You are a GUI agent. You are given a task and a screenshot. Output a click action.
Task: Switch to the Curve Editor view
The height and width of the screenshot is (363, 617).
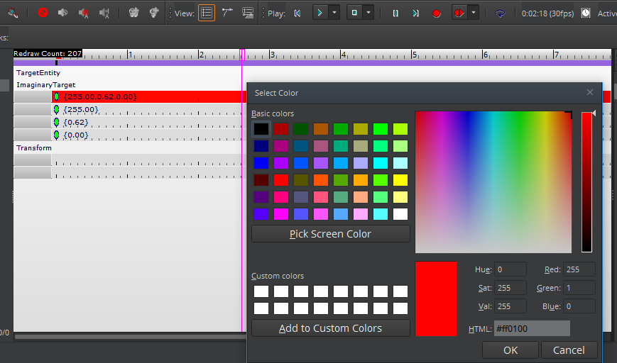coord(227,13)
